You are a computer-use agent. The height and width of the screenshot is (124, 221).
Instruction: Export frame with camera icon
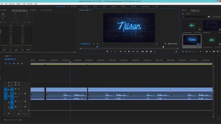pos(151,51)
